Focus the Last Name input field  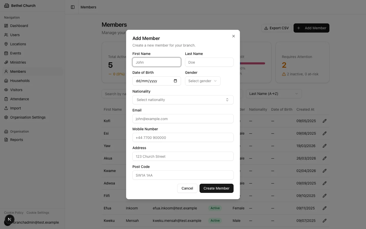click(x=209, y=62)
